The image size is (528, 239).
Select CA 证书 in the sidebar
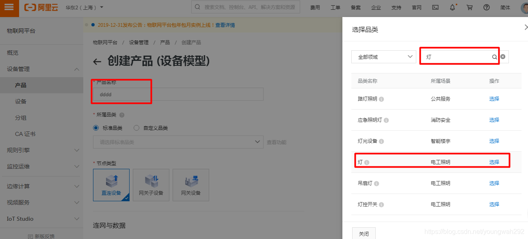click(25, 134)
